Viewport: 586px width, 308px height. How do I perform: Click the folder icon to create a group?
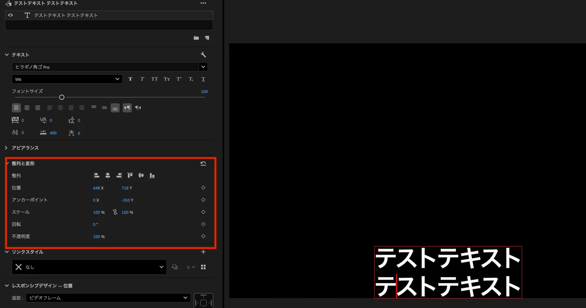pos(196,38)
